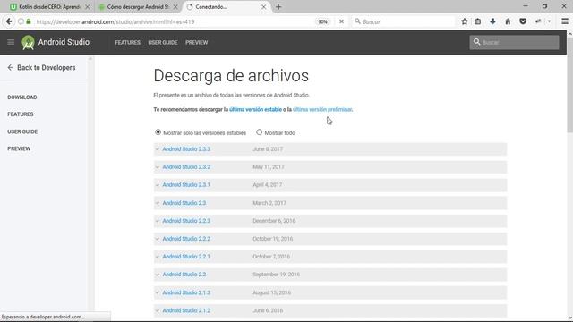
Task: Open FEATURES in the left sidebar
Action: coord(21,114)
